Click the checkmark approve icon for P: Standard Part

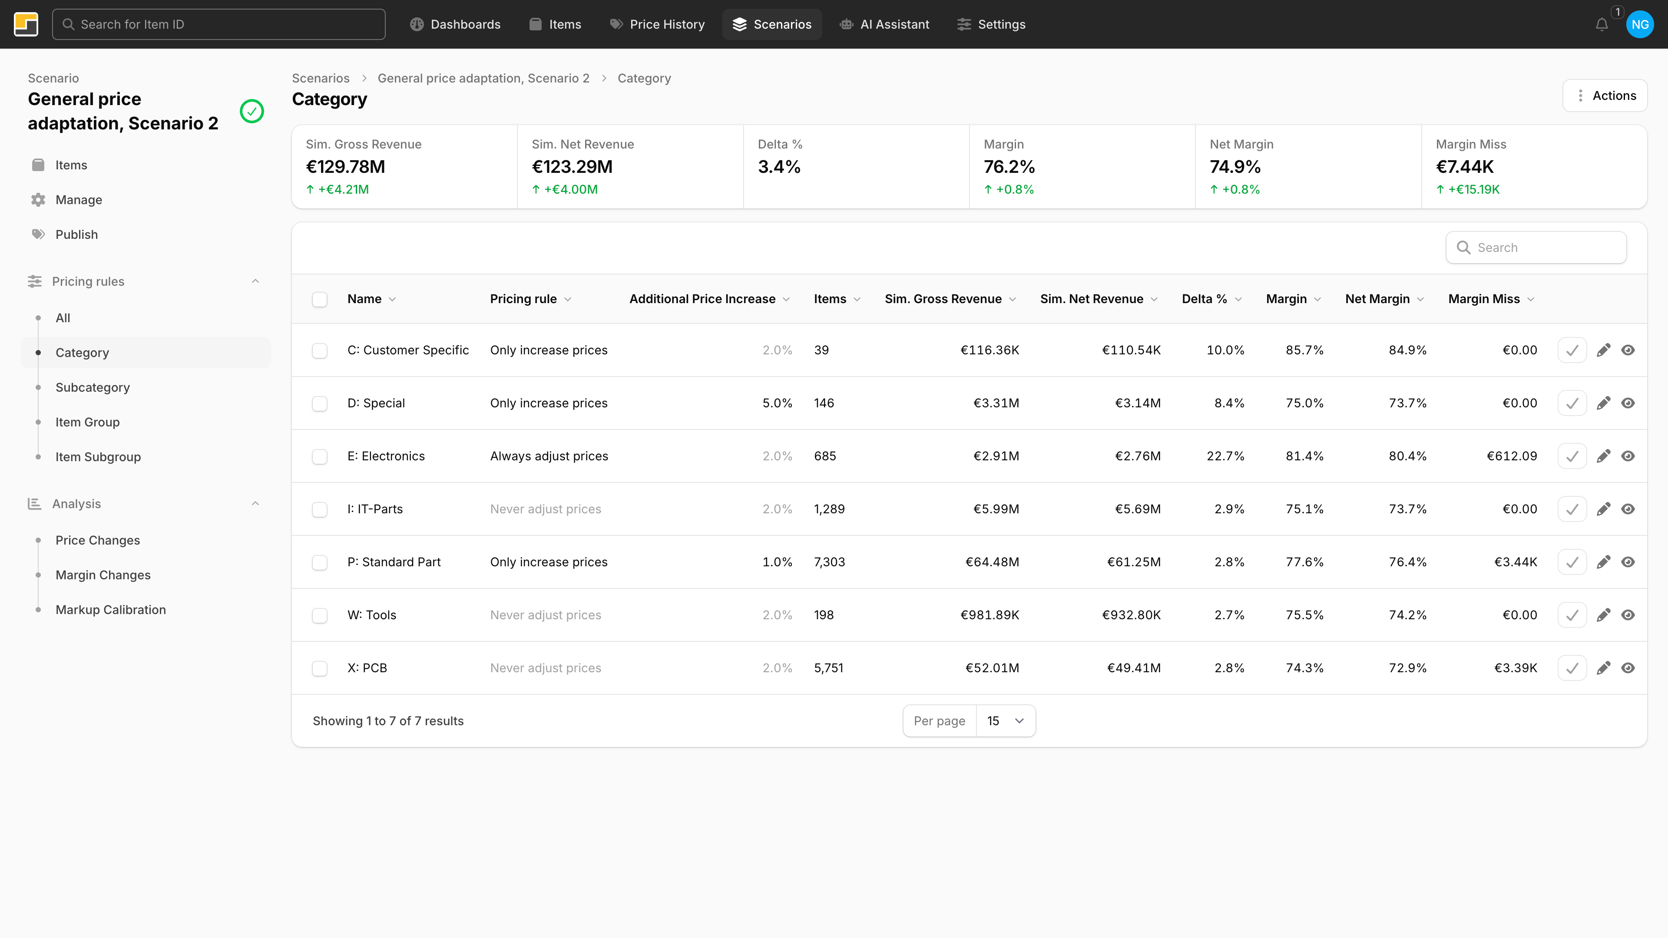click(x=1572, y=562)
